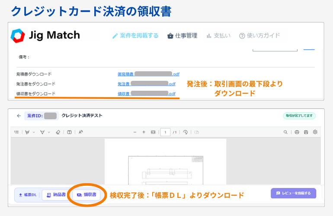This screenshot has width=333, height=216.
Task: Expand the highlight tool options arrow
Action: (x=34, y=132)
